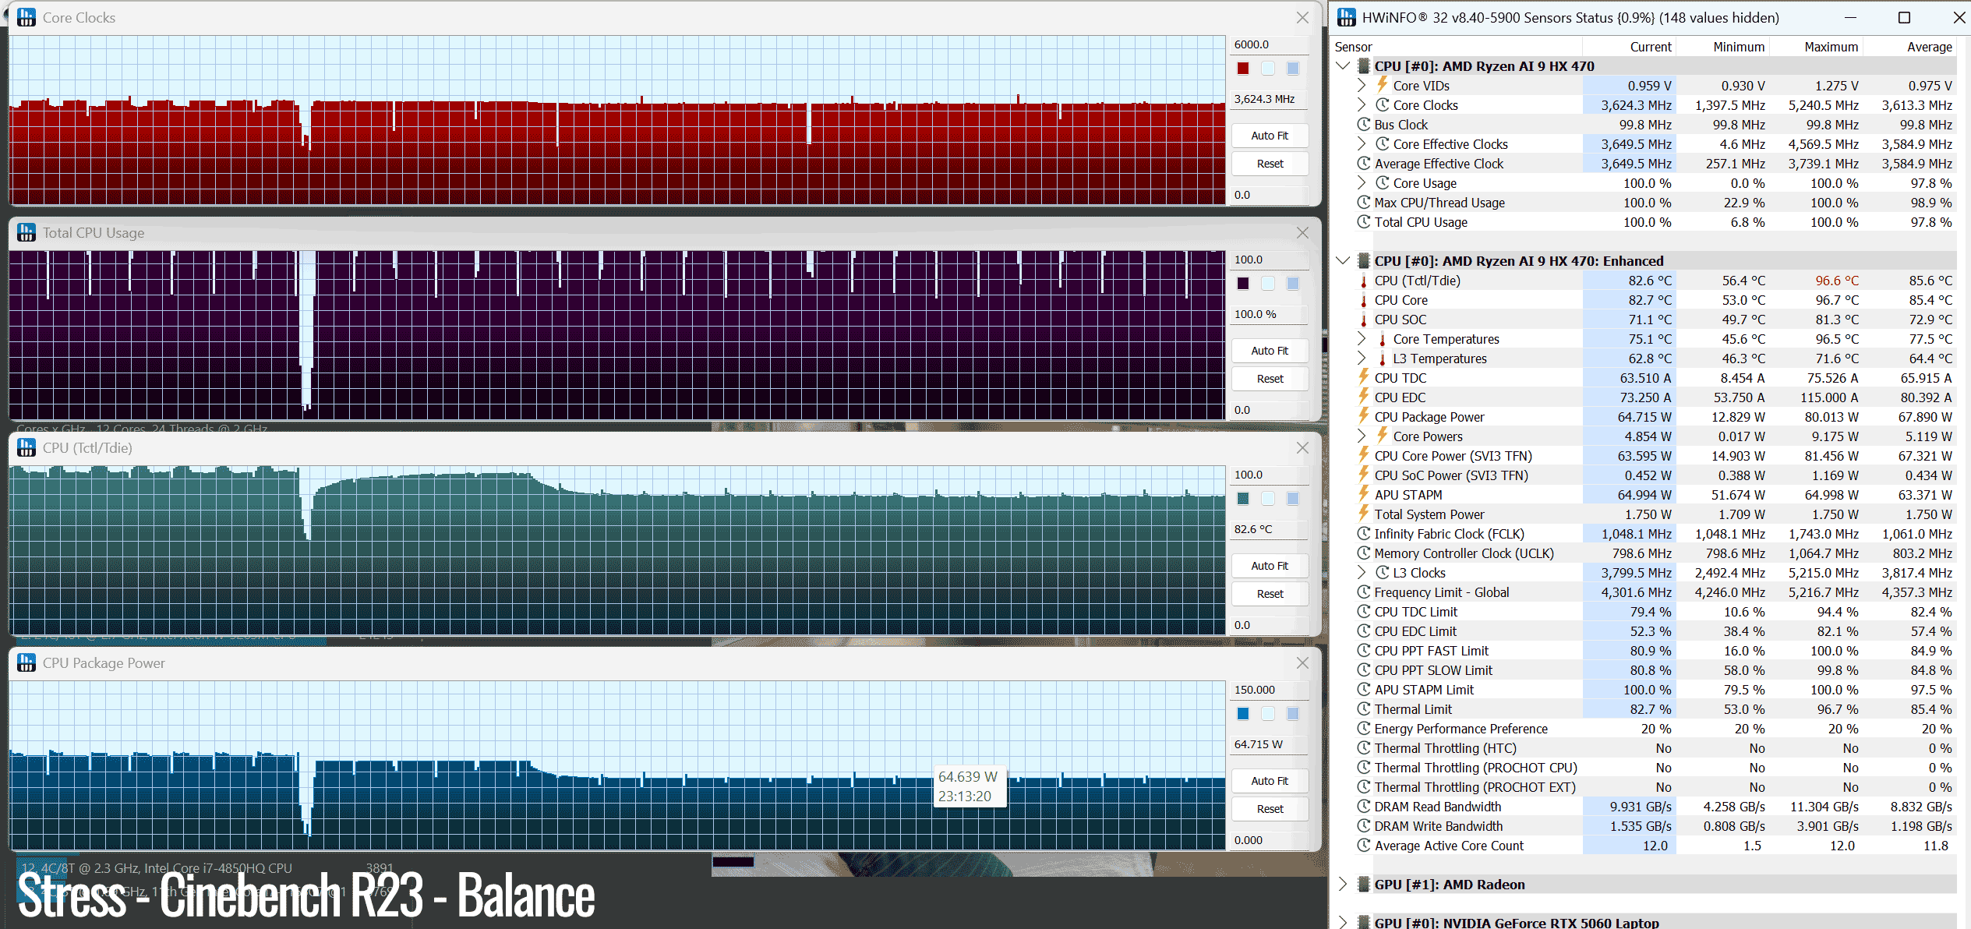This screenshot has height=929, width=1971.
Task: Expand the L3 Temperatures row
Action: coord(1362,359)
